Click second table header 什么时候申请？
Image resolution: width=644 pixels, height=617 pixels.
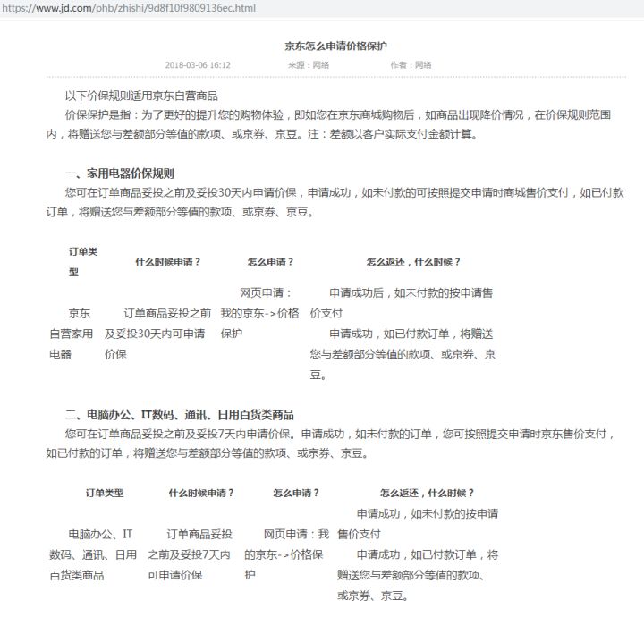(201, 493)
